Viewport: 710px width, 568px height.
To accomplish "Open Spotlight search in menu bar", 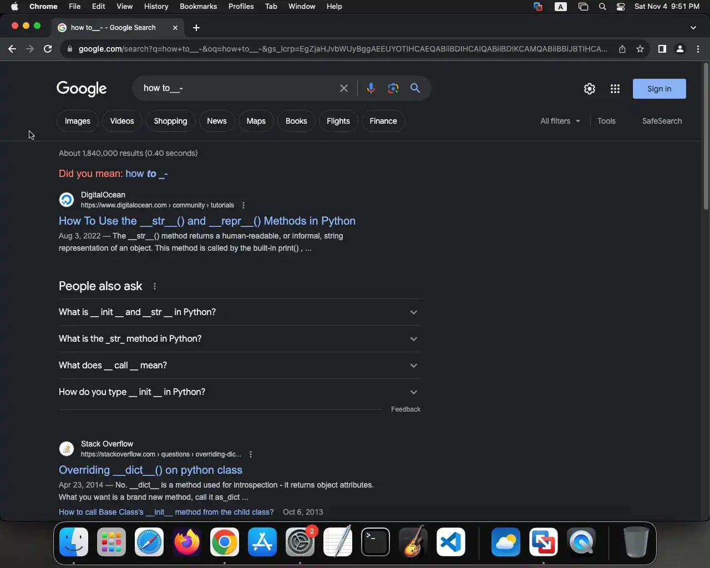I will [602, 7].
